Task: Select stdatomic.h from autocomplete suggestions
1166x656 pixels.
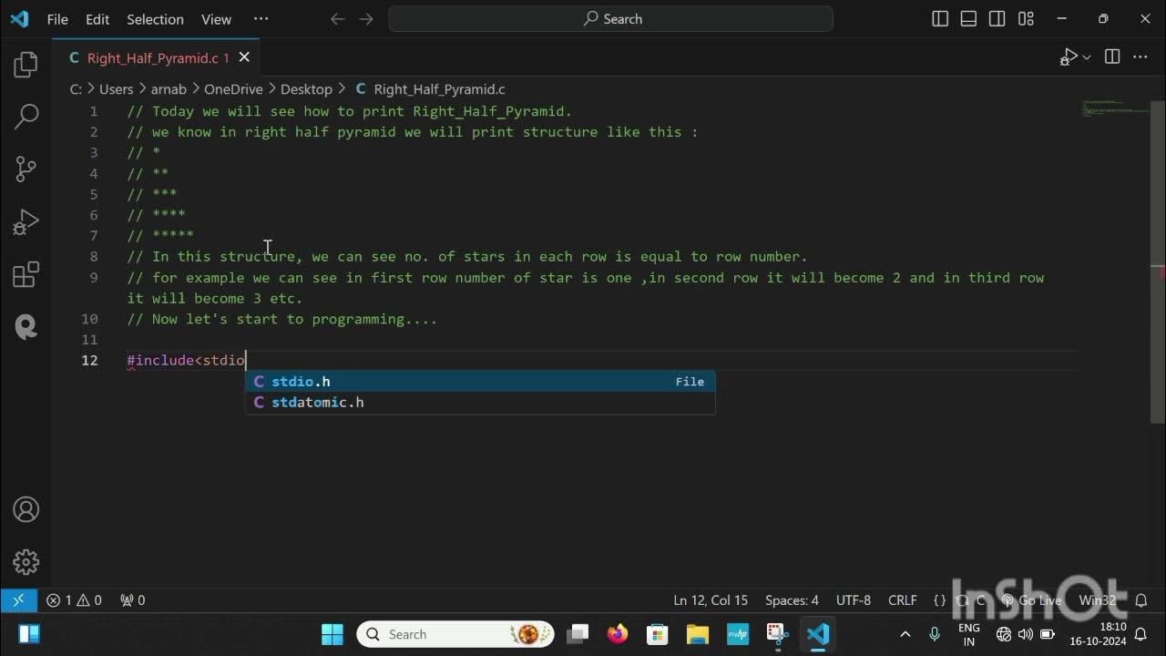Action: [480, 403]
